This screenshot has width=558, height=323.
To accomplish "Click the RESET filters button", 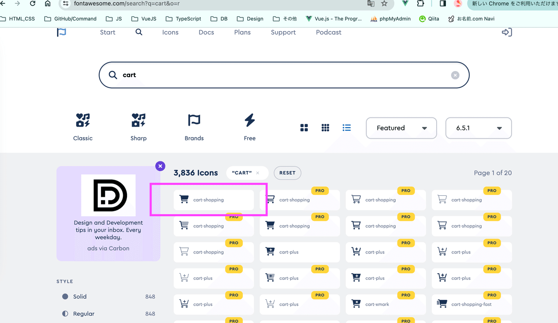I will click(287, 173).
